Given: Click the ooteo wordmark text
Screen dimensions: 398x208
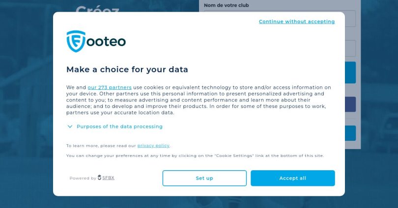Looking at the screenshot, I should [106, 42].
